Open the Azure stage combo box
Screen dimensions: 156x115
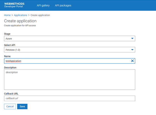[69, 39]
